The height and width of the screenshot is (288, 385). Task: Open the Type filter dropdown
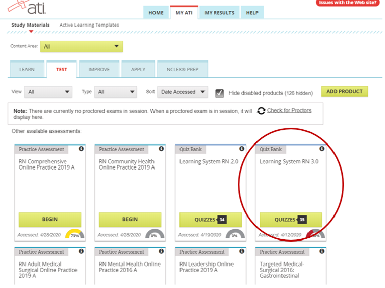click(116, 92)
